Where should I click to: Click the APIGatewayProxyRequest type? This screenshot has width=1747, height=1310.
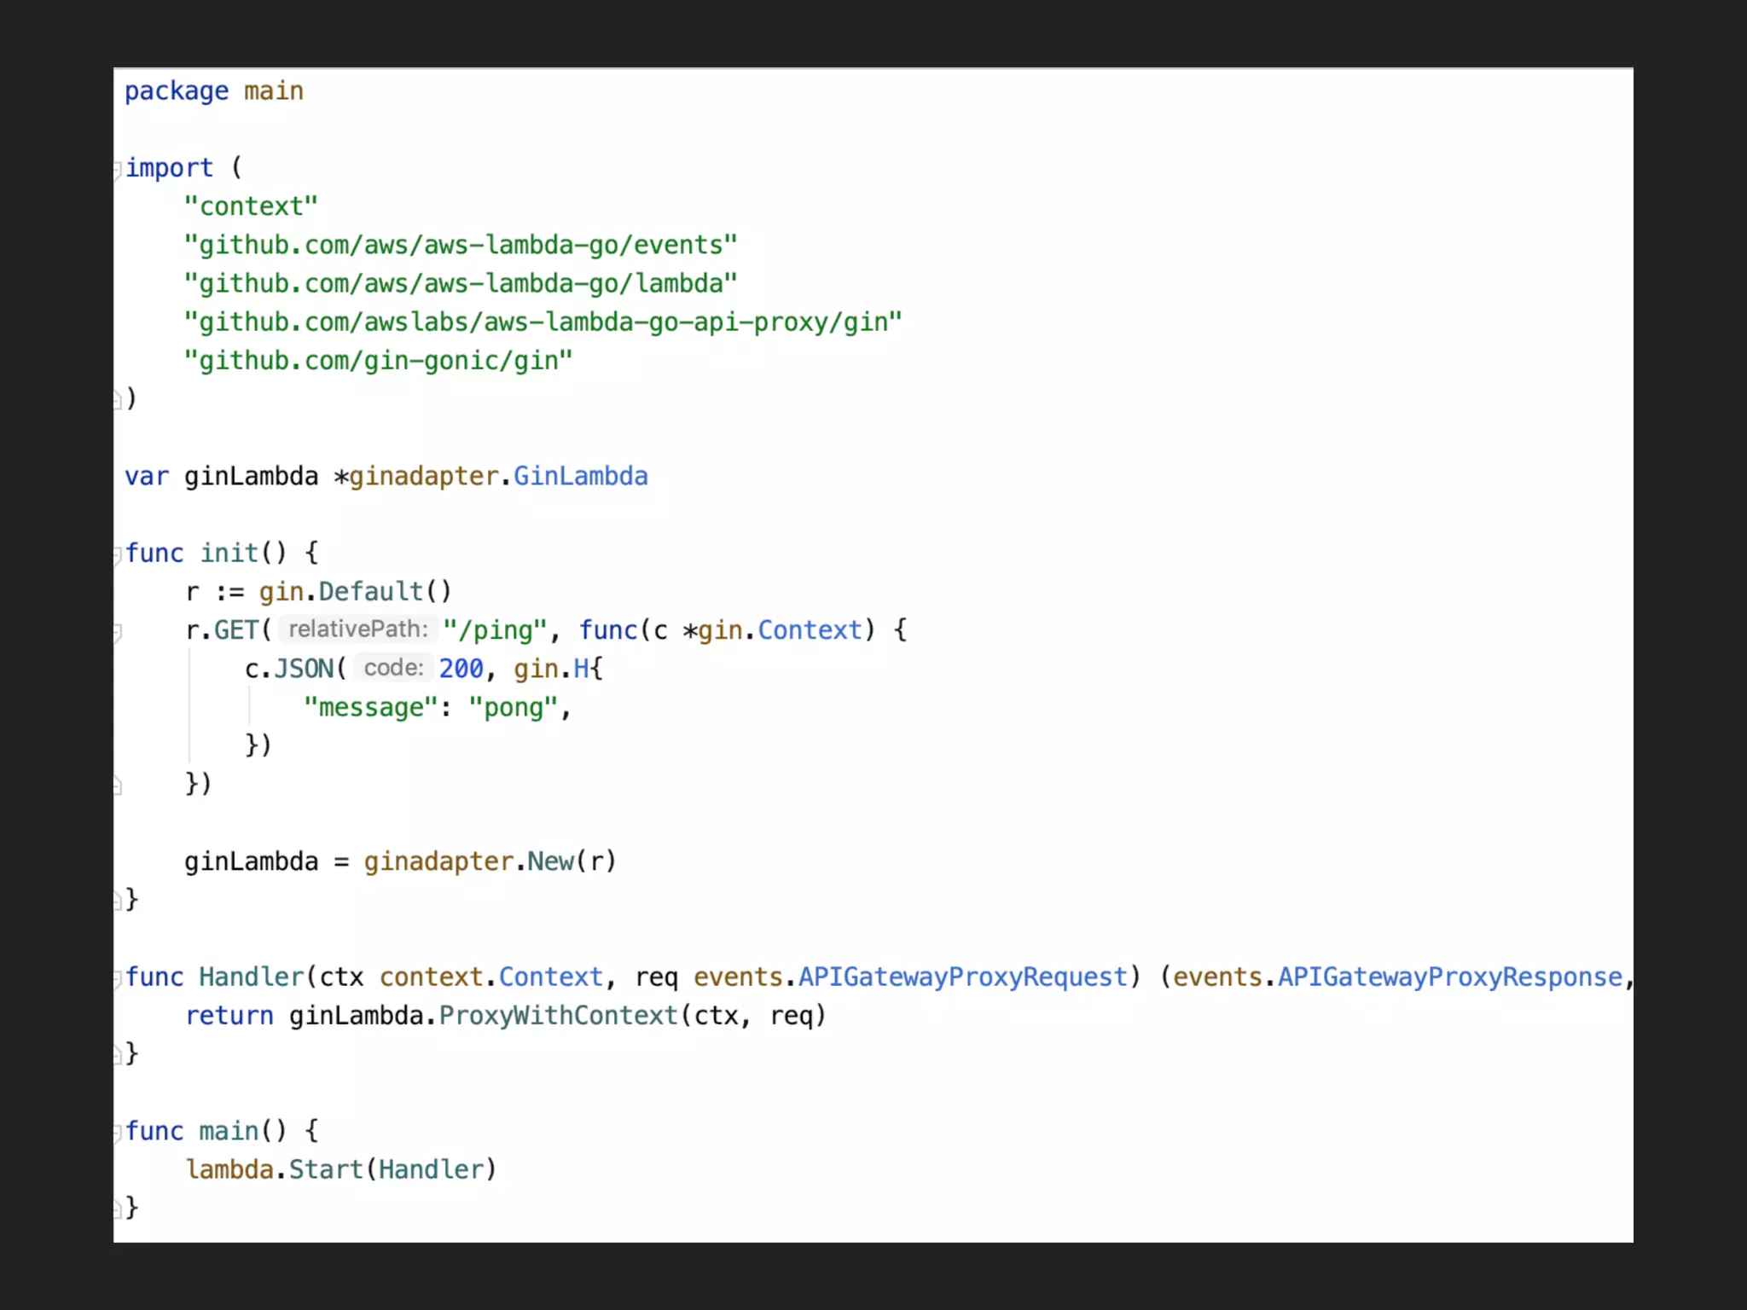(x=962, y=977)
